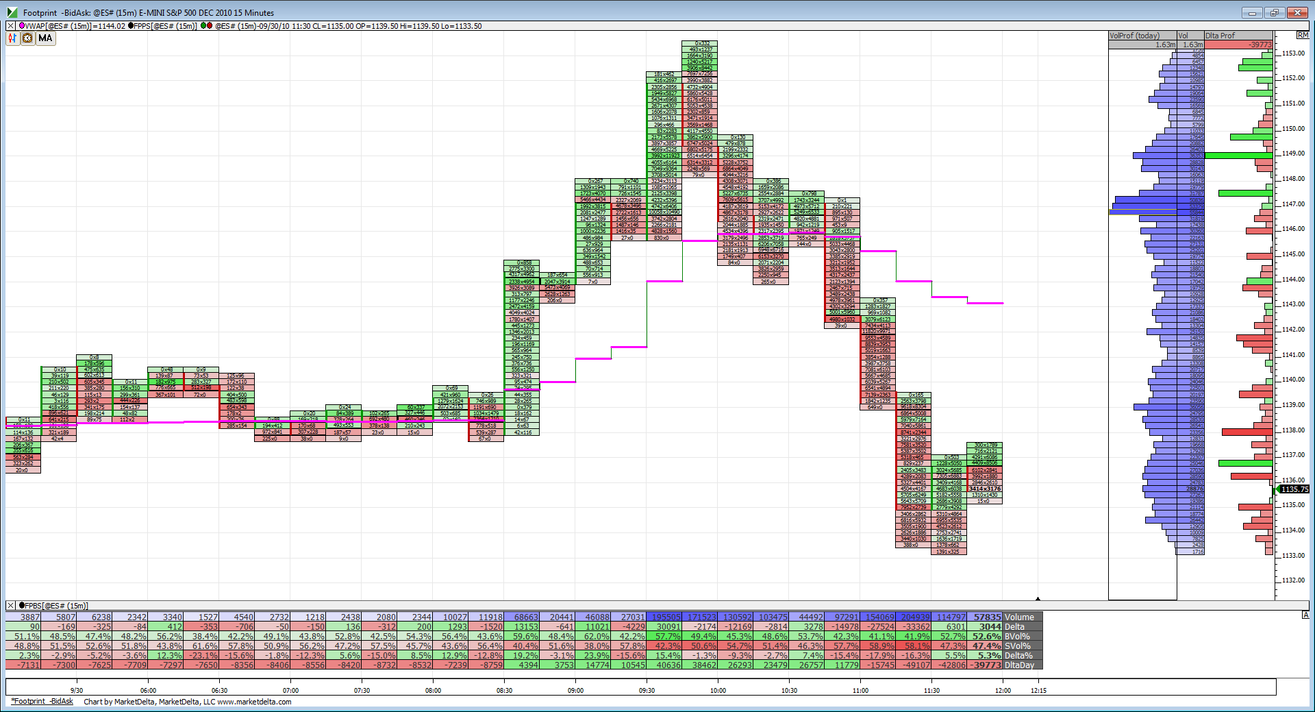Viewport: 1315px width, 712px height.
Task: Click delta cell -33362
Action: (x=913, y=626)
